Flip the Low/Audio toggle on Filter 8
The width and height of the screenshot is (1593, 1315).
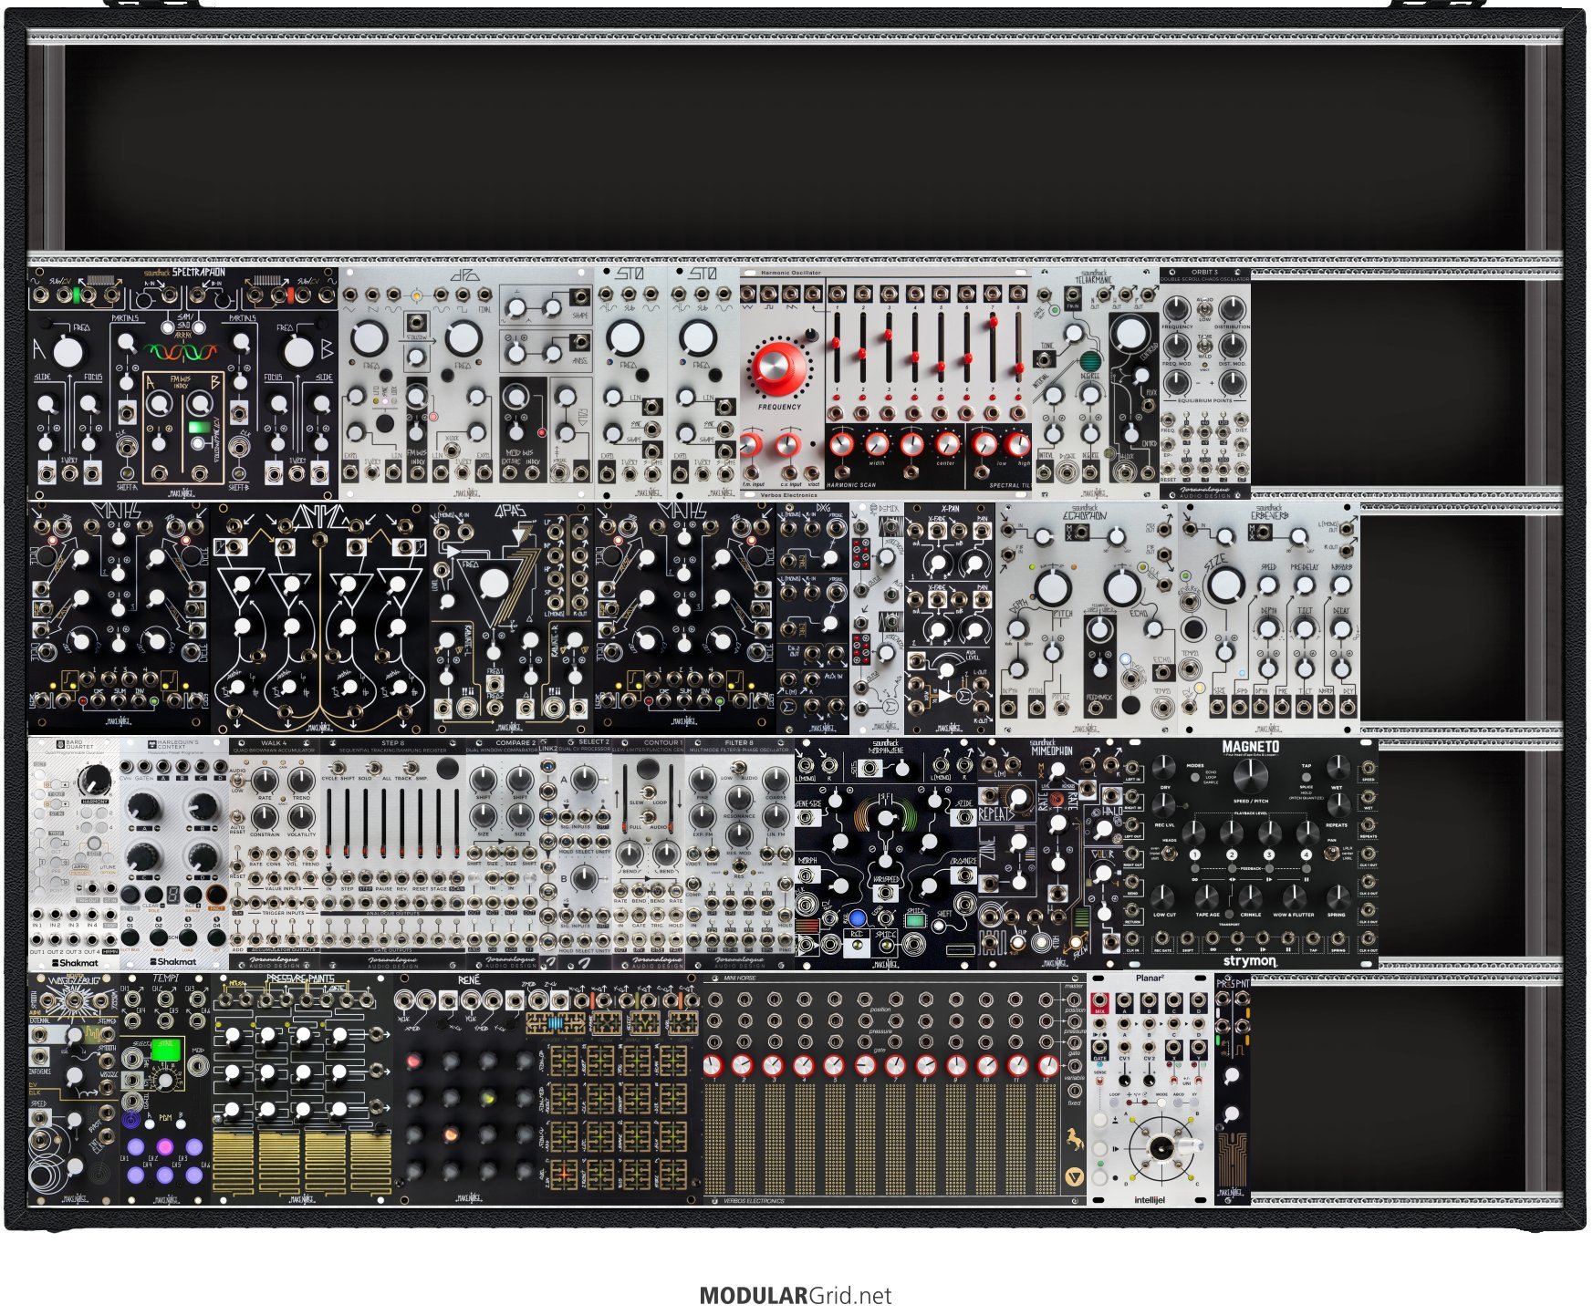point(739,769)
